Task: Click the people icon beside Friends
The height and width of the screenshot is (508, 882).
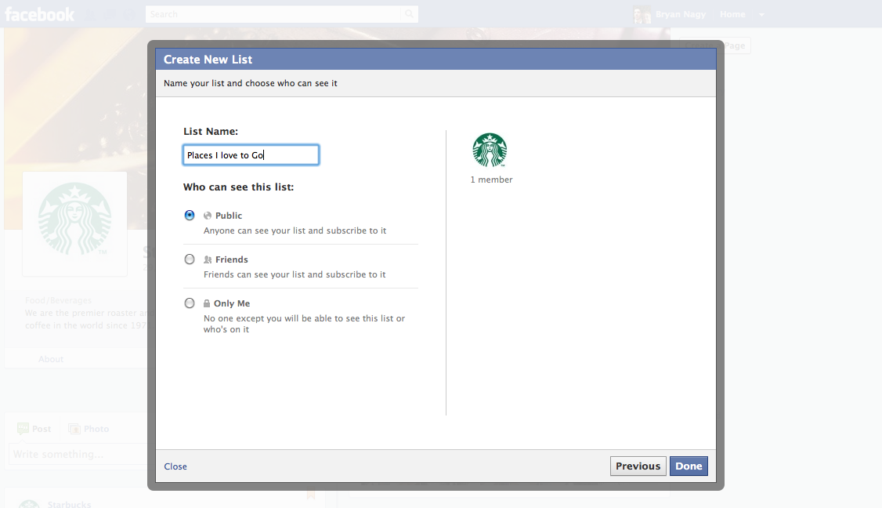Action: 208,259
